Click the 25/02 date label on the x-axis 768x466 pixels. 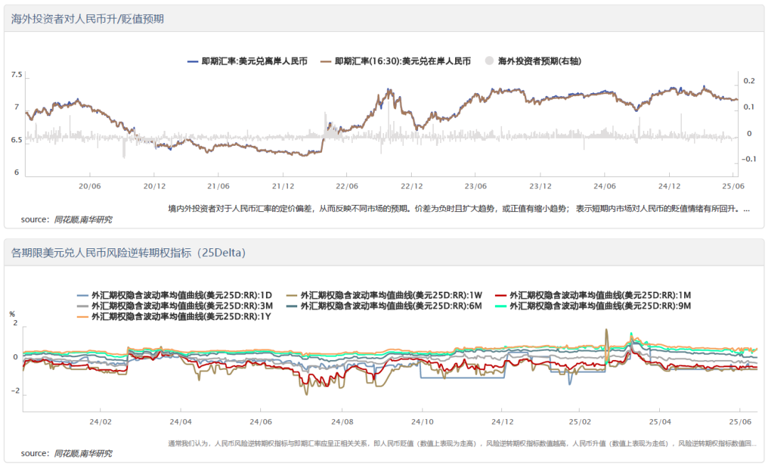(580, 421)
